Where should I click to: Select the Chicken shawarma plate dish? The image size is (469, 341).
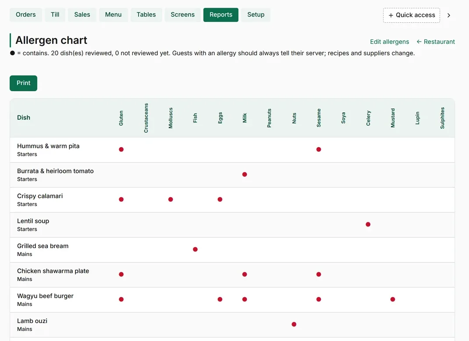coord(53,271)
